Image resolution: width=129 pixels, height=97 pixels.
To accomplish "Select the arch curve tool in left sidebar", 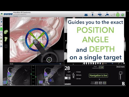I will [1, 26].
